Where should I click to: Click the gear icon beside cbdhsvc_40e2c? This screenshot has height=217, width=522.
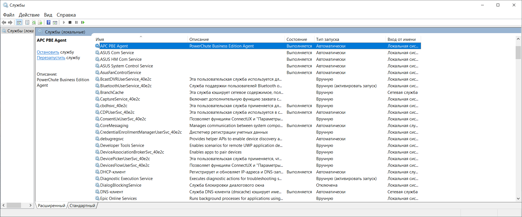[x=97, y=105]
